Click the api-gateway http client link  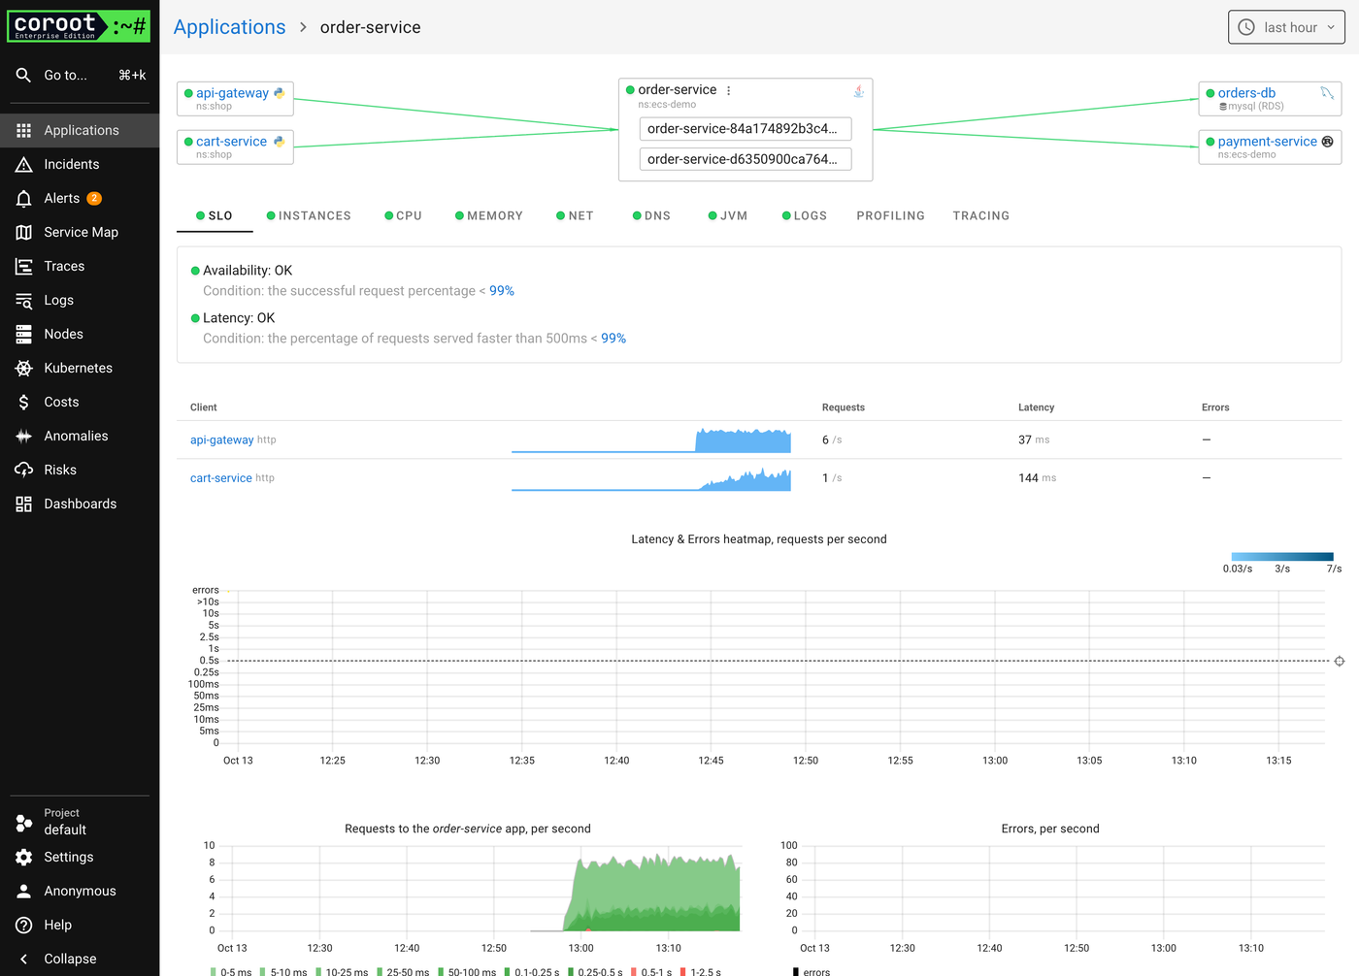tap(221, 440)
